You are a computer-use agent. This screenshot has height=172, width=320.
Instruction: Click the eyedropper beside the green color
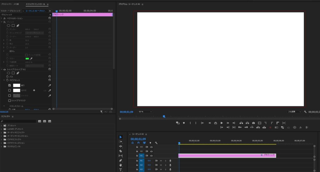(x=31, y=58)
